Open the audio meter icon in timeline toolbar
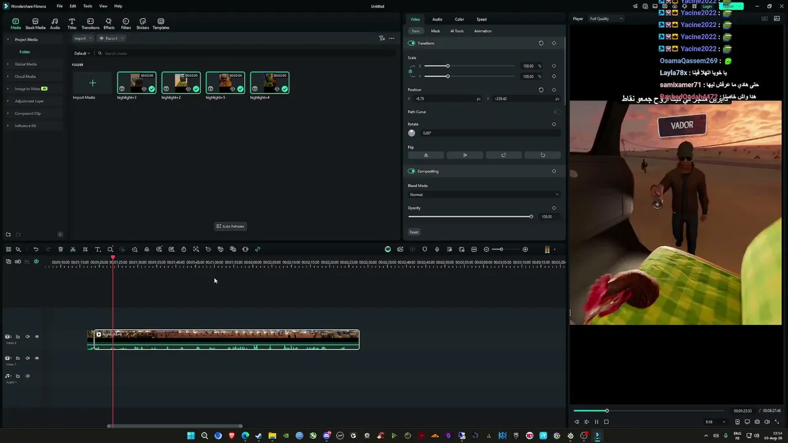This screenshot has height=443, width=788. [x=547, y=249]
